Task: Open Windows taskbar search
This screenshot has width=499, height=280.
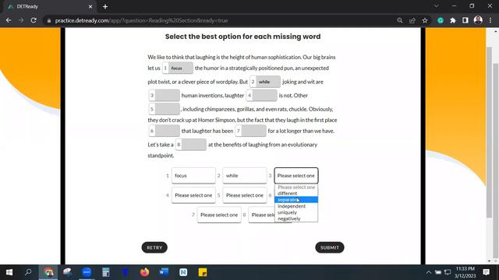Action: pyautogui.click(x=28, y=272)
